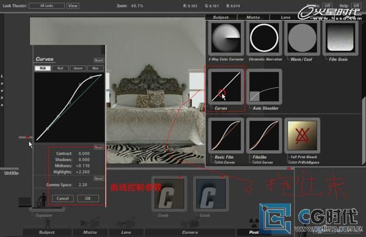
Task: Select the Red channel in Curves
Action: [x=60, y=68]
